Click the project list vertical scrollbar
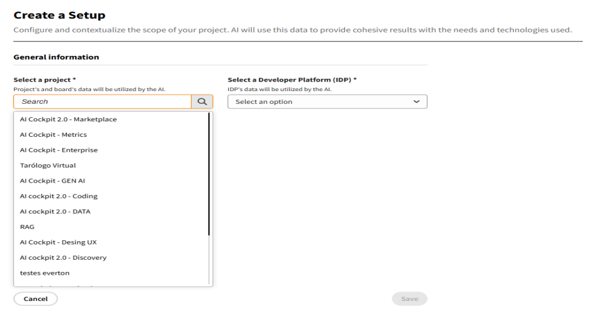595x320 pixels. (209, 173)
